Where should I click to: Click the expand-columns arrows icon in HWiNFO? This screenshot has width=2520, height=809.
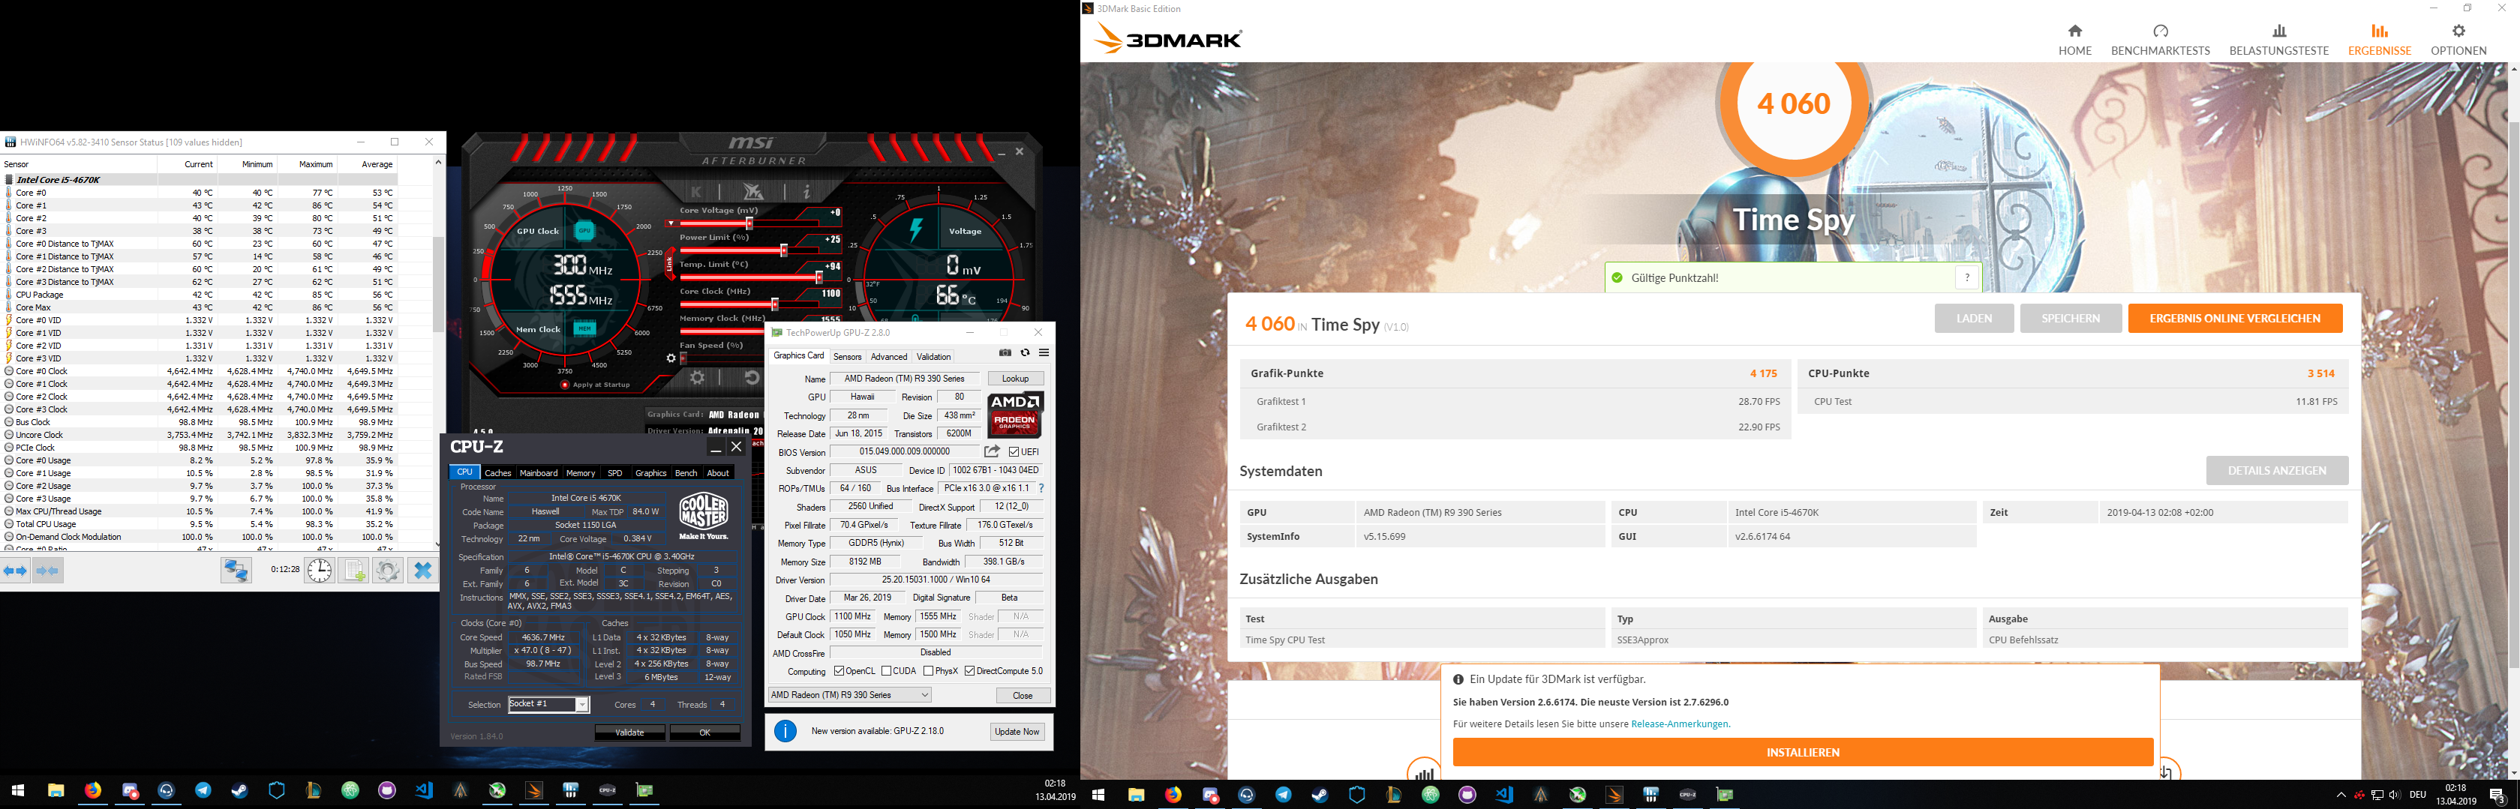pyautogui.click(x=16, y=571)
